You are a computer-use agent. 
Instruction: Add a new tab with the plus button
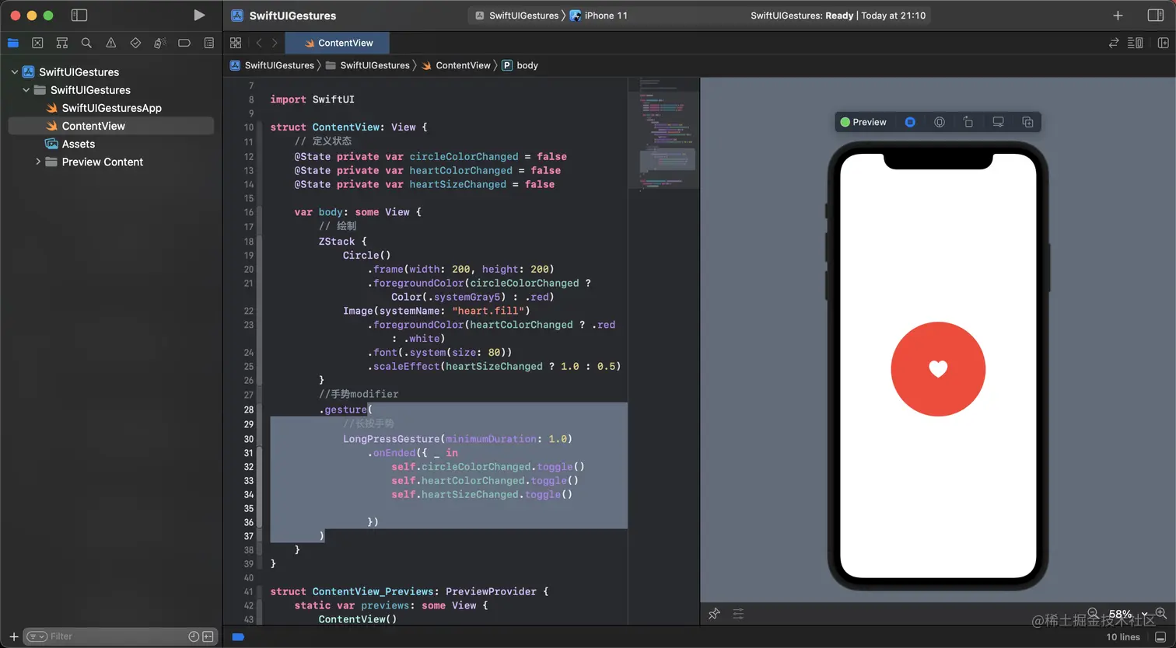pos(1118,15)
